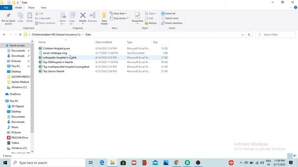This screenshot has width=298, height=167.
Task: Click Data breadcrumb in address bar
Action: tap(88, 34)
